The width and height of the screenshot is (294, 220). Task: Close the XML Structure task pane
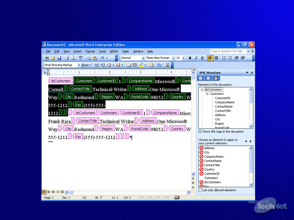click(252, 73)
